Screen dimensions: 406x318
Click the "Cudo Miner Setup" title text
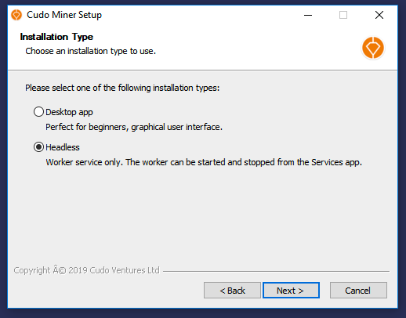(x=64, y=15)
